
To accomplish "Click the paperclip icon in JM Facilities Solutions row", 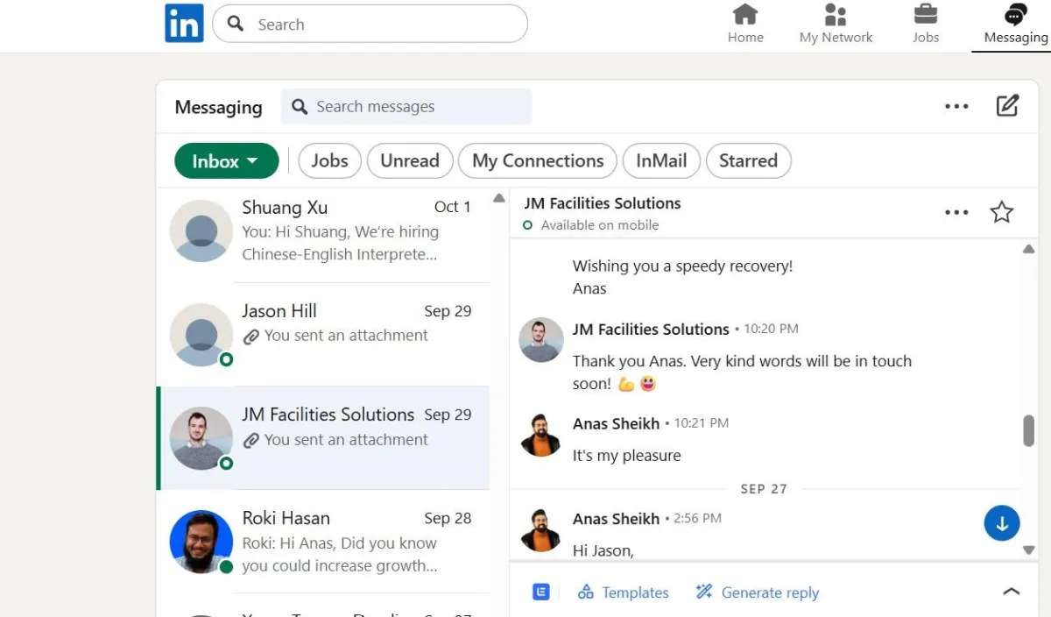I will click(251, 441).
